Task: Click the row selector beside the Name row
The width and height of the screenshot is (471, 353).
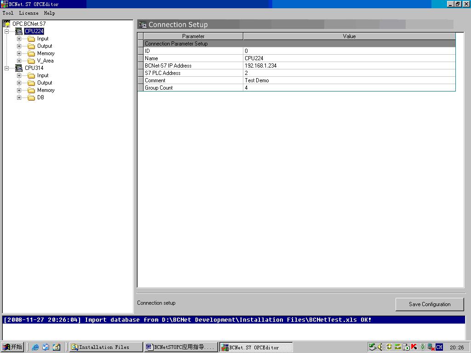Action: tap(140, 58)
